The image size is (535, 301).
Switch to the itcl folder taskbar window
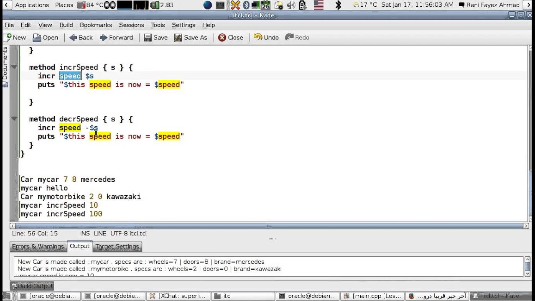243,296
